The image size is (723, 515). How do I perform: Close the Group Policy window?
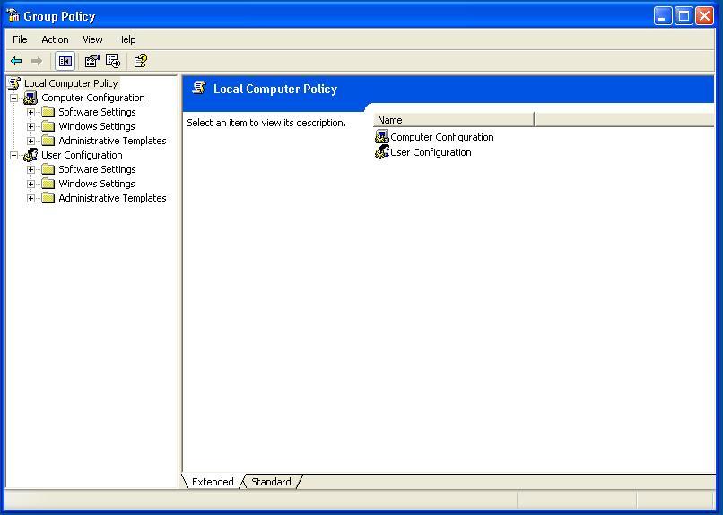704,16
